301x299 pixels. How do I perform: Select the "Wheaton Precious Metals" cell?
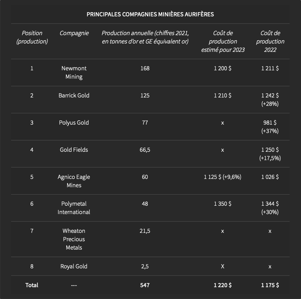tap(74, 239)
